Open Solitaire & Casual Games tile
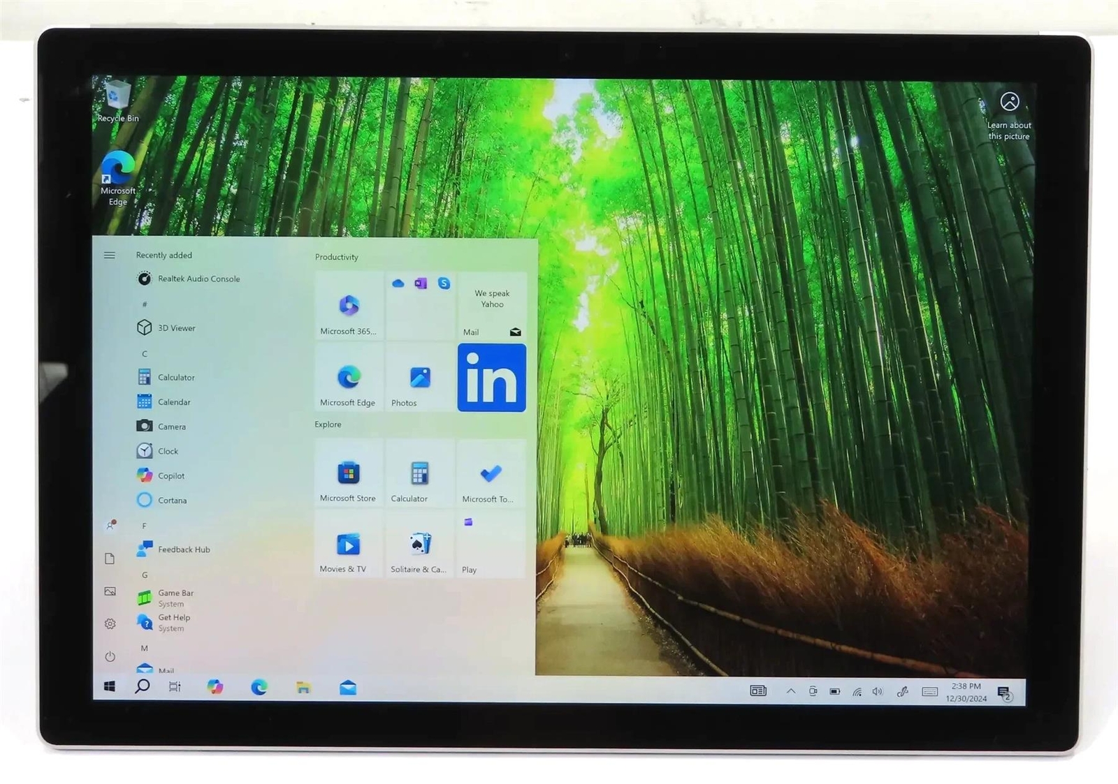Image resolution: width=1118 pixels, height=784 pixels. [x=421, y=544]
